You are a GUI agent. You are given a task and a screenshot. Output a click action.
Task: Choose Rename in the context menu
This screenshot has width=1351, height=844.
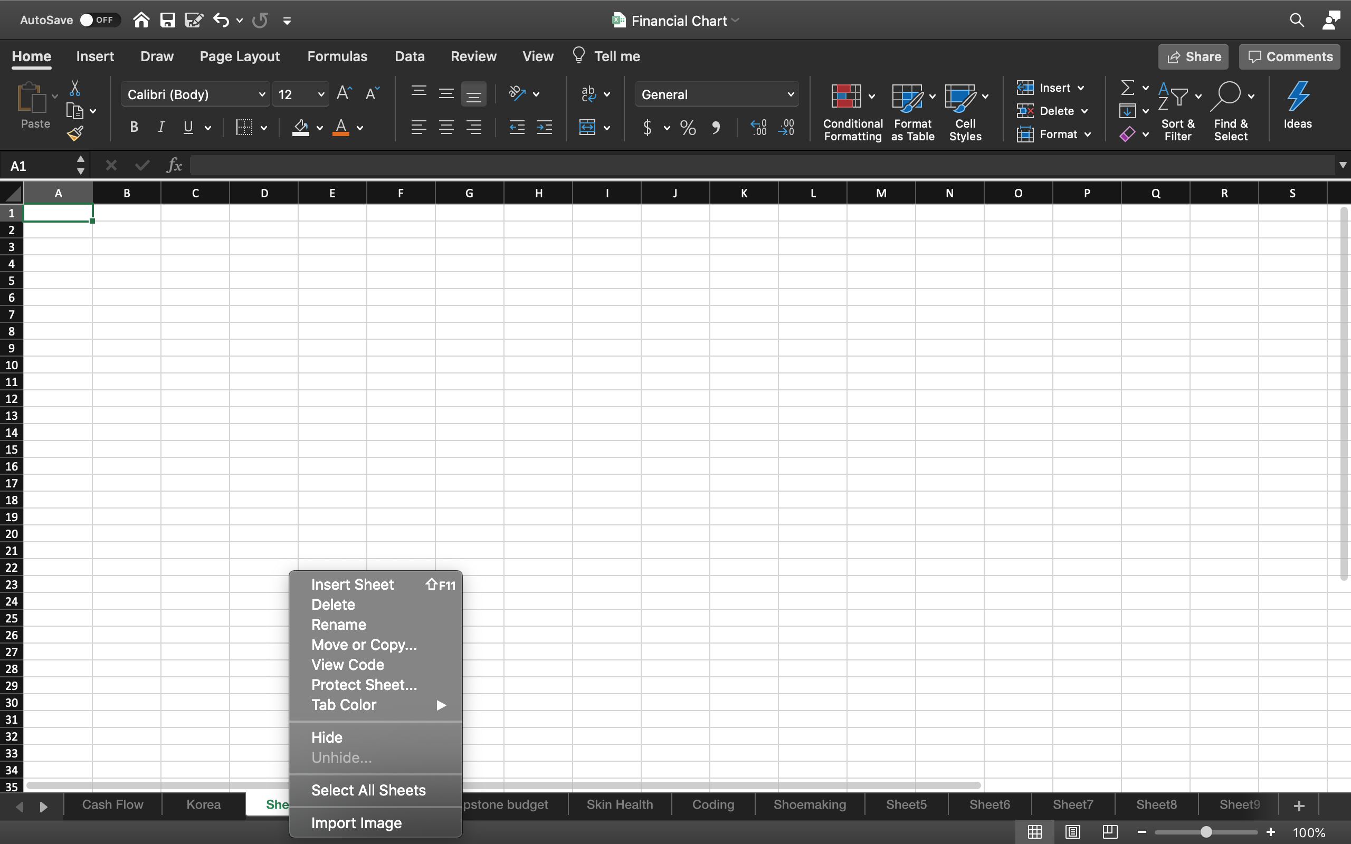pos(338,625)
